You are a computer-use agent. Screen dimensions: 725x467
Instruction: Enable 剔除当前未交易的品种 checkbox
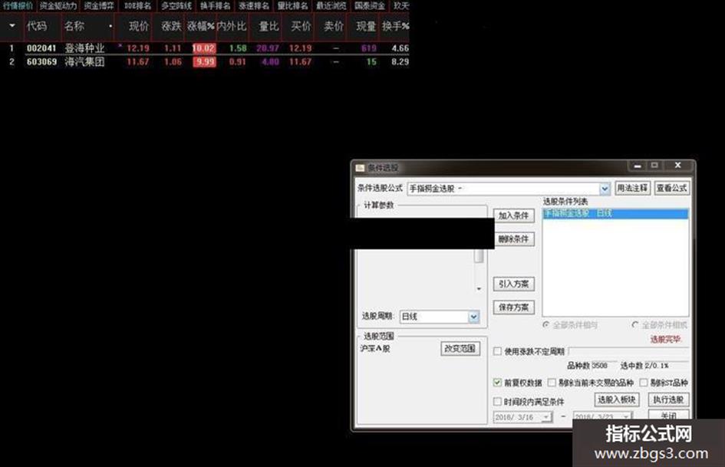tap(552, 383)
